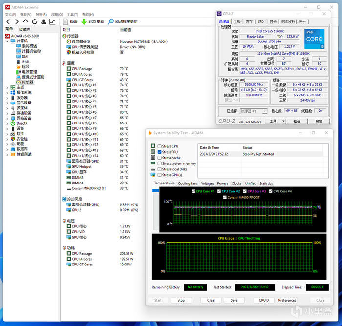Click the blue graph scale slider indicator

156,190
